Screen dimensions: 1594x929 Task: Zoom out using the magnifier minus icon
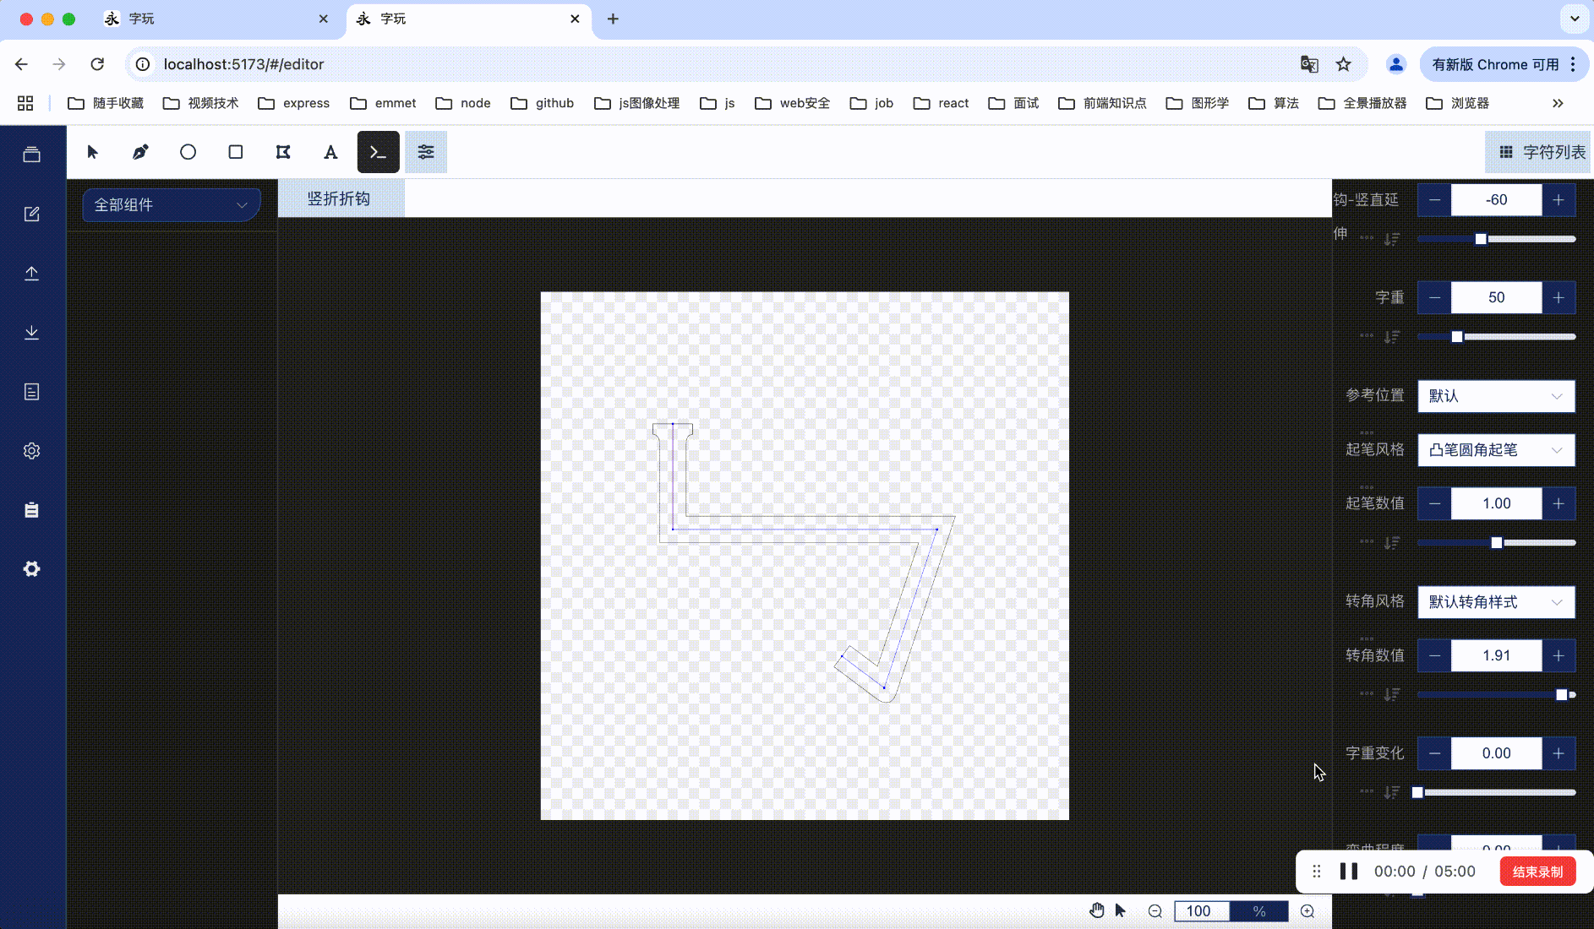pyautogui.click(x=1154, y=910)
